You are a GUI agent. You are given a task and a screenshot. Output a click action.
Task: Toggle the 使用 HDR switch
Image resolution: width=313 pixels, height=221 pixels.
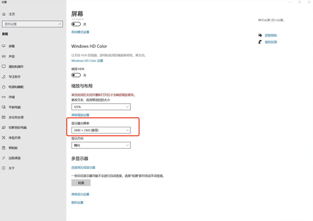(x=76, y=75)
